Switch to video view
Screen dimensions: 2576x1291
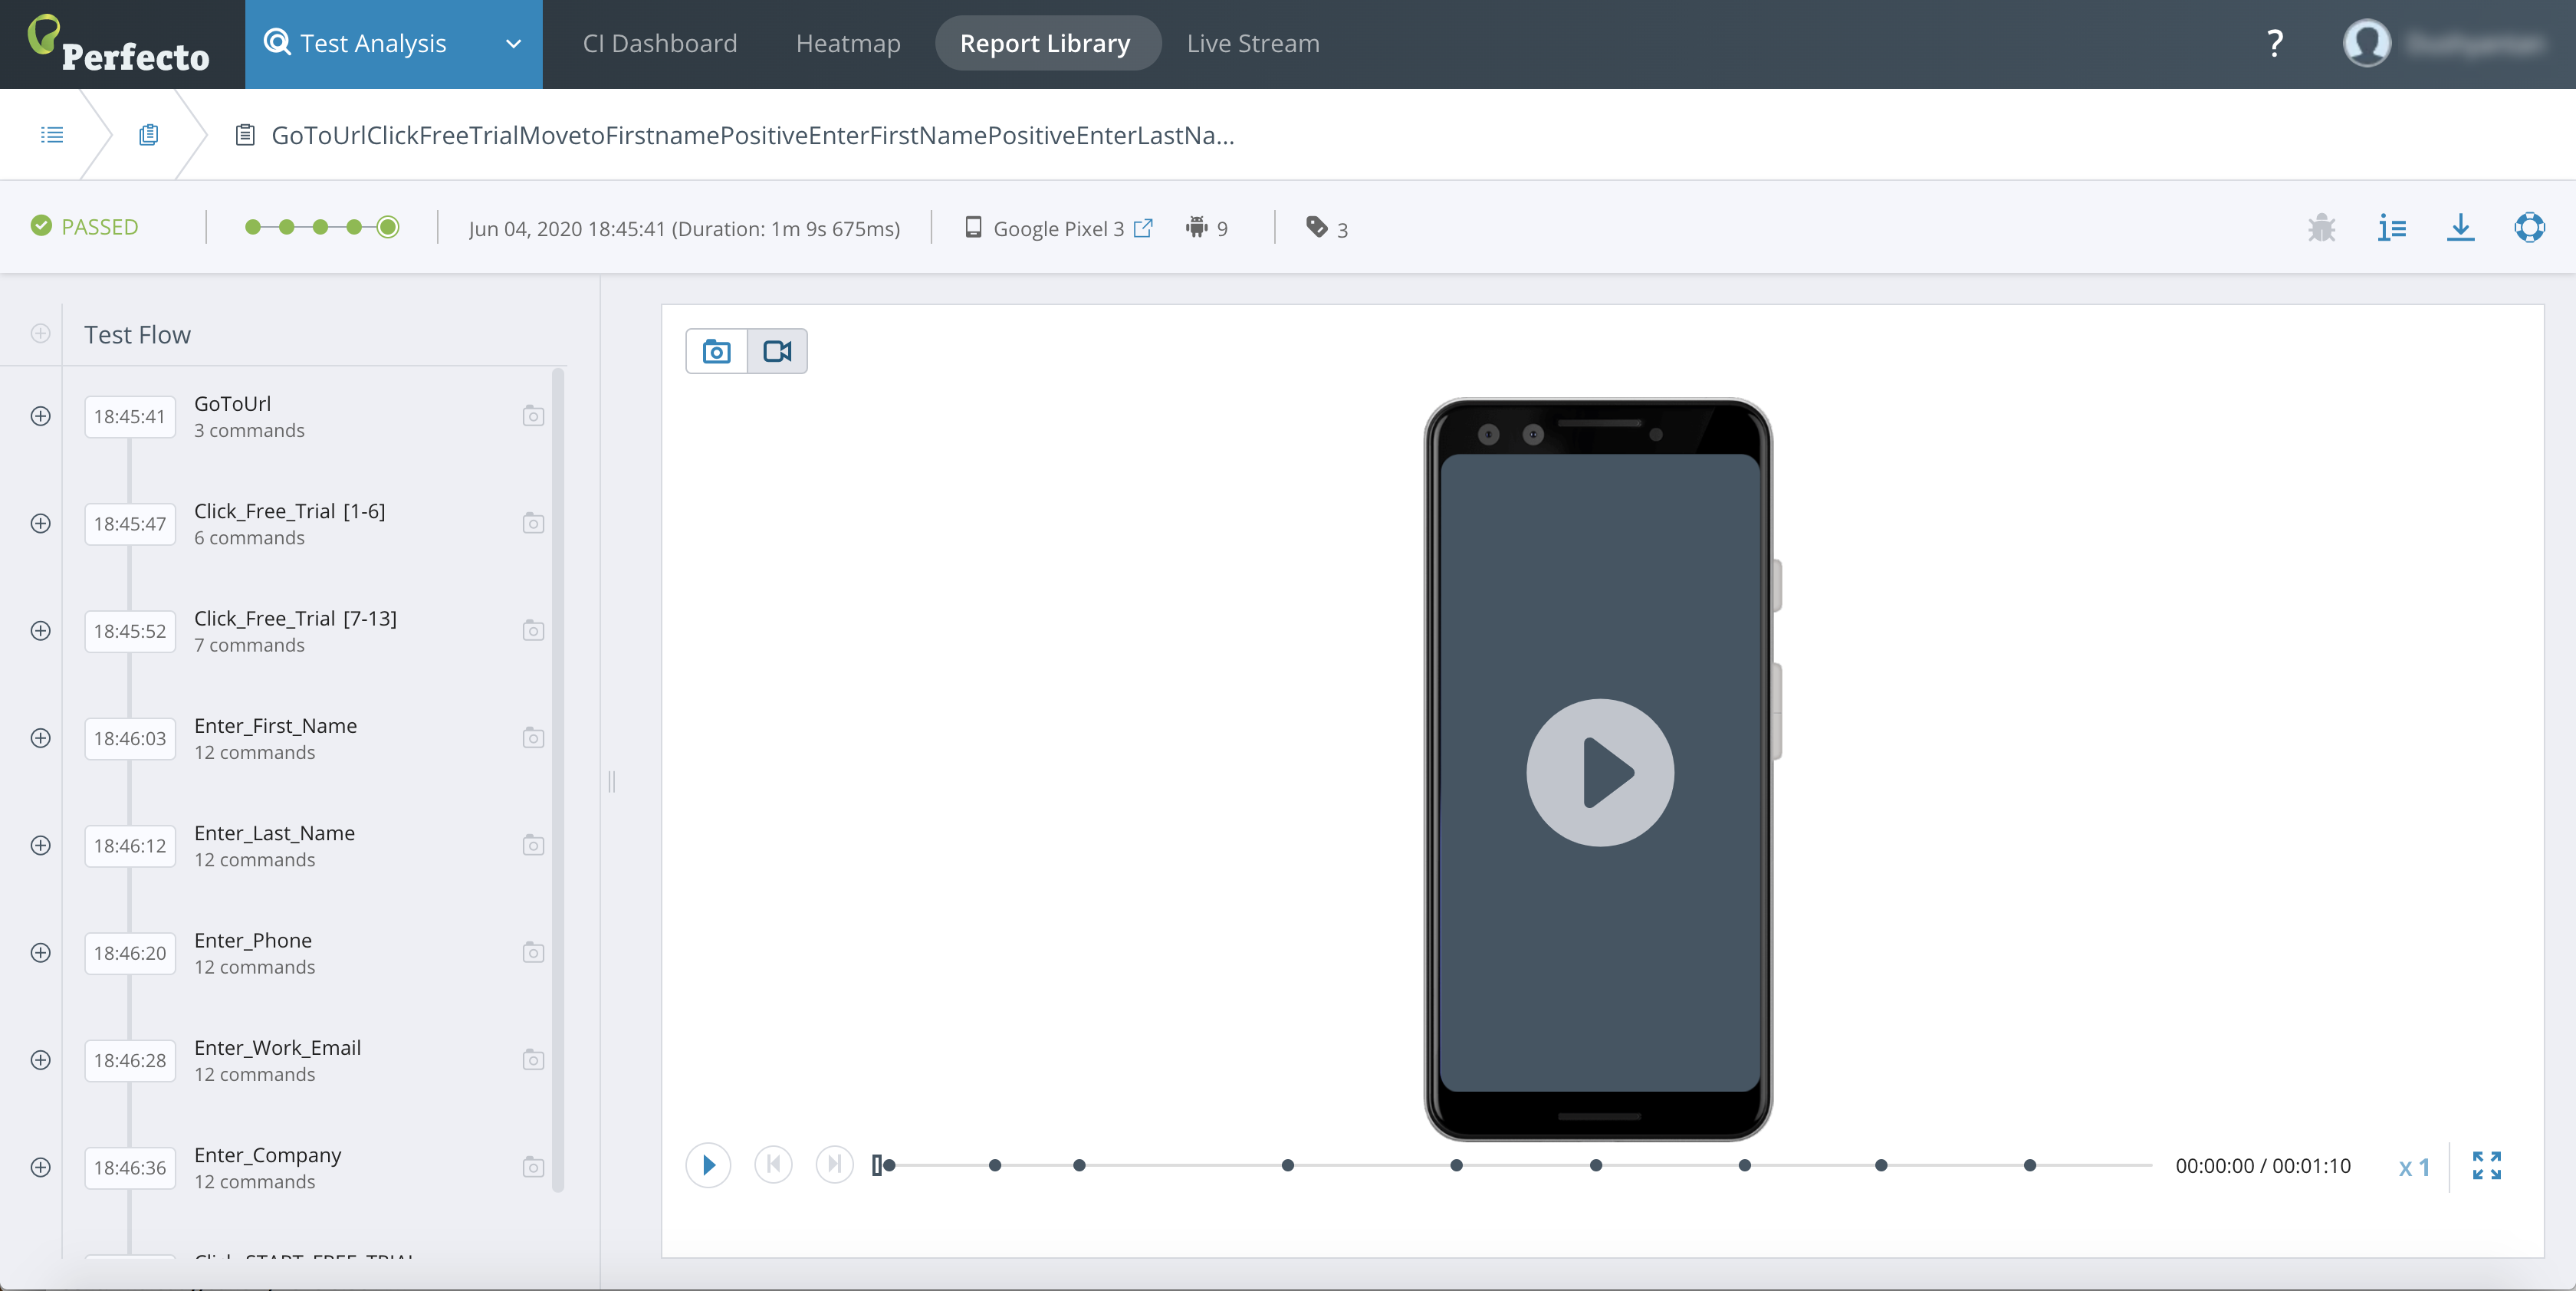point(777,351)
